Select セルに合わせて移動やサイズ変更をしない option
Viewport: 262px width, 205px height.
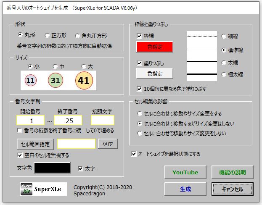coord(140,133)
